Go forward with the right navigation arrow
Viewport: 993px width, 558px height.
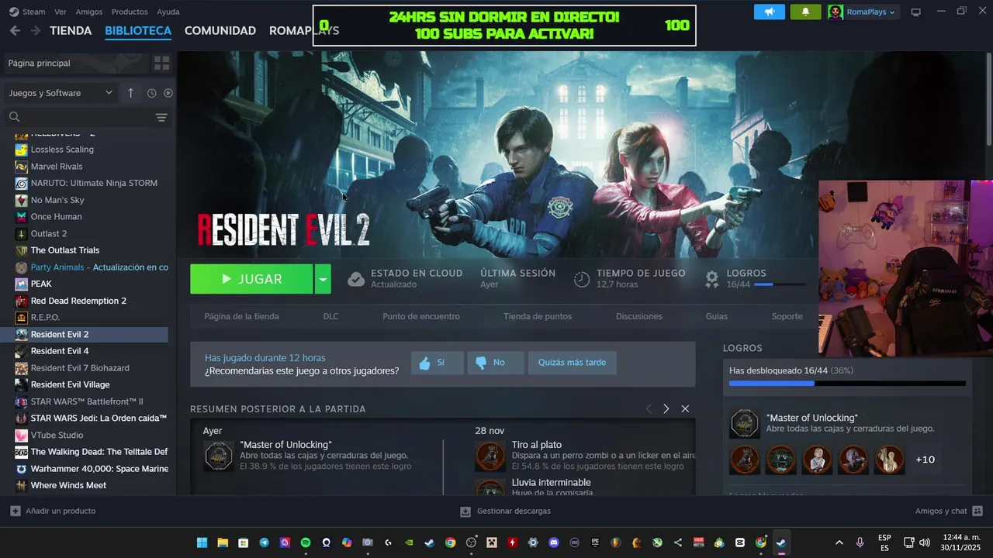coord(36,31)
